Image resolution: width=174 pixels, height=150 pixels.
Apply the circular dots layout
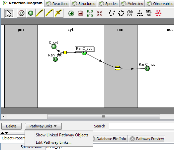[121, 13]
